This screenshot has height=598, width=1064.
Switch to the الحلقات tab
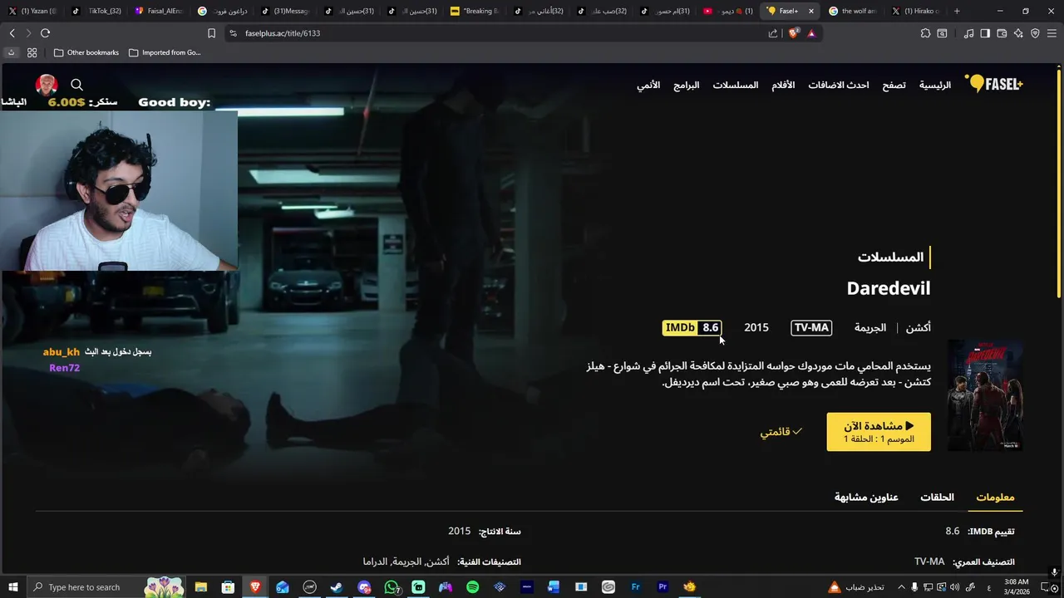pyautogui.click(x=937, y=497)
